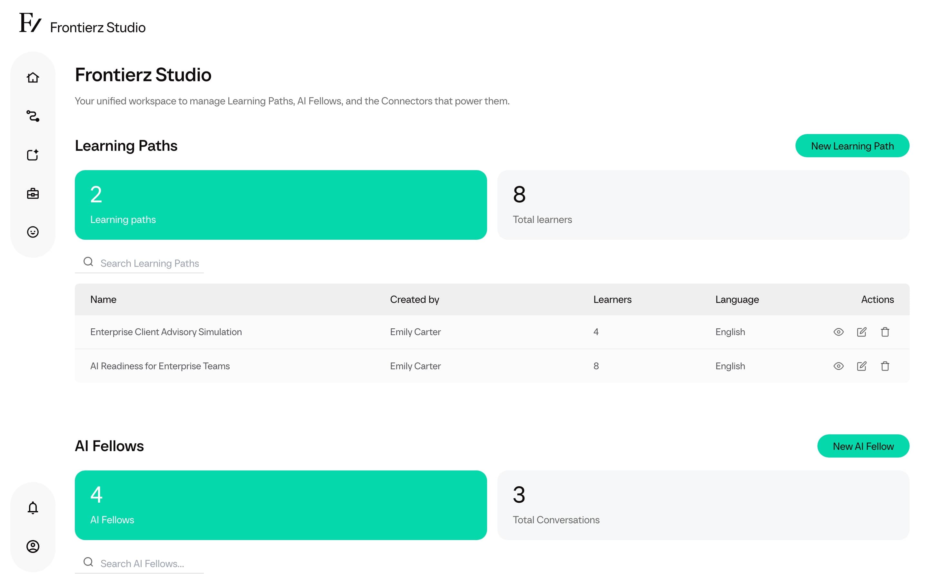The width and height of the screenshot is (929, 580).
Task: Click Emily Carter in Enterprise Client Advisory row
Action: pos(415,332)
